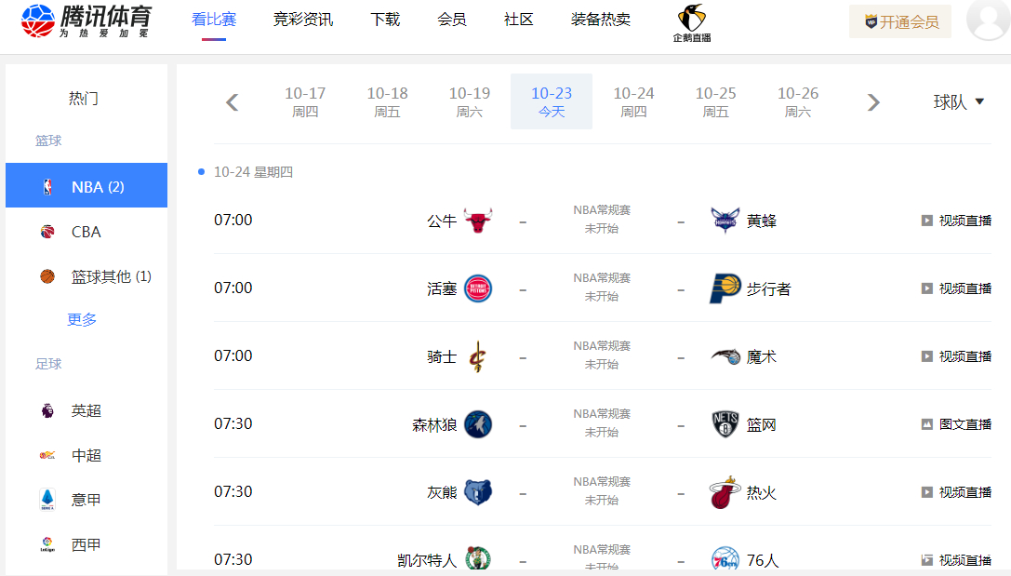
Task: Open 视频直播 for 灰熊 vs 热火
Action: click(957, 493)
